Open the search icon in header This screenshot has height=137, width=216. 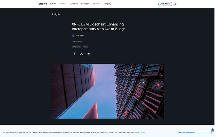tap(175, 4)
